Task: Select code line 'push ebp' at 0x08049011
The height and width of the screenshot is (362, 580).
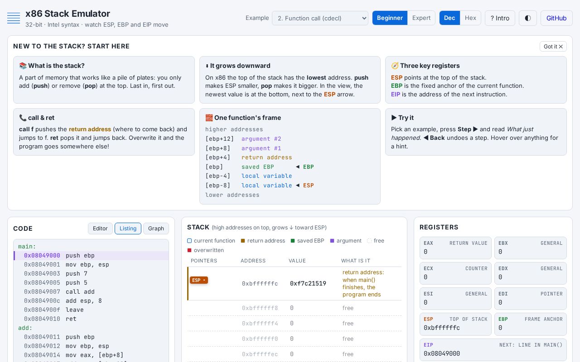Action: pyautogui.click(x=91, y=337)
